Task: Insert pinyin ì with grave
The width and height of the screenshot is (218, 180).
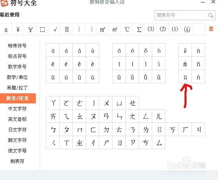Action: 159,63
